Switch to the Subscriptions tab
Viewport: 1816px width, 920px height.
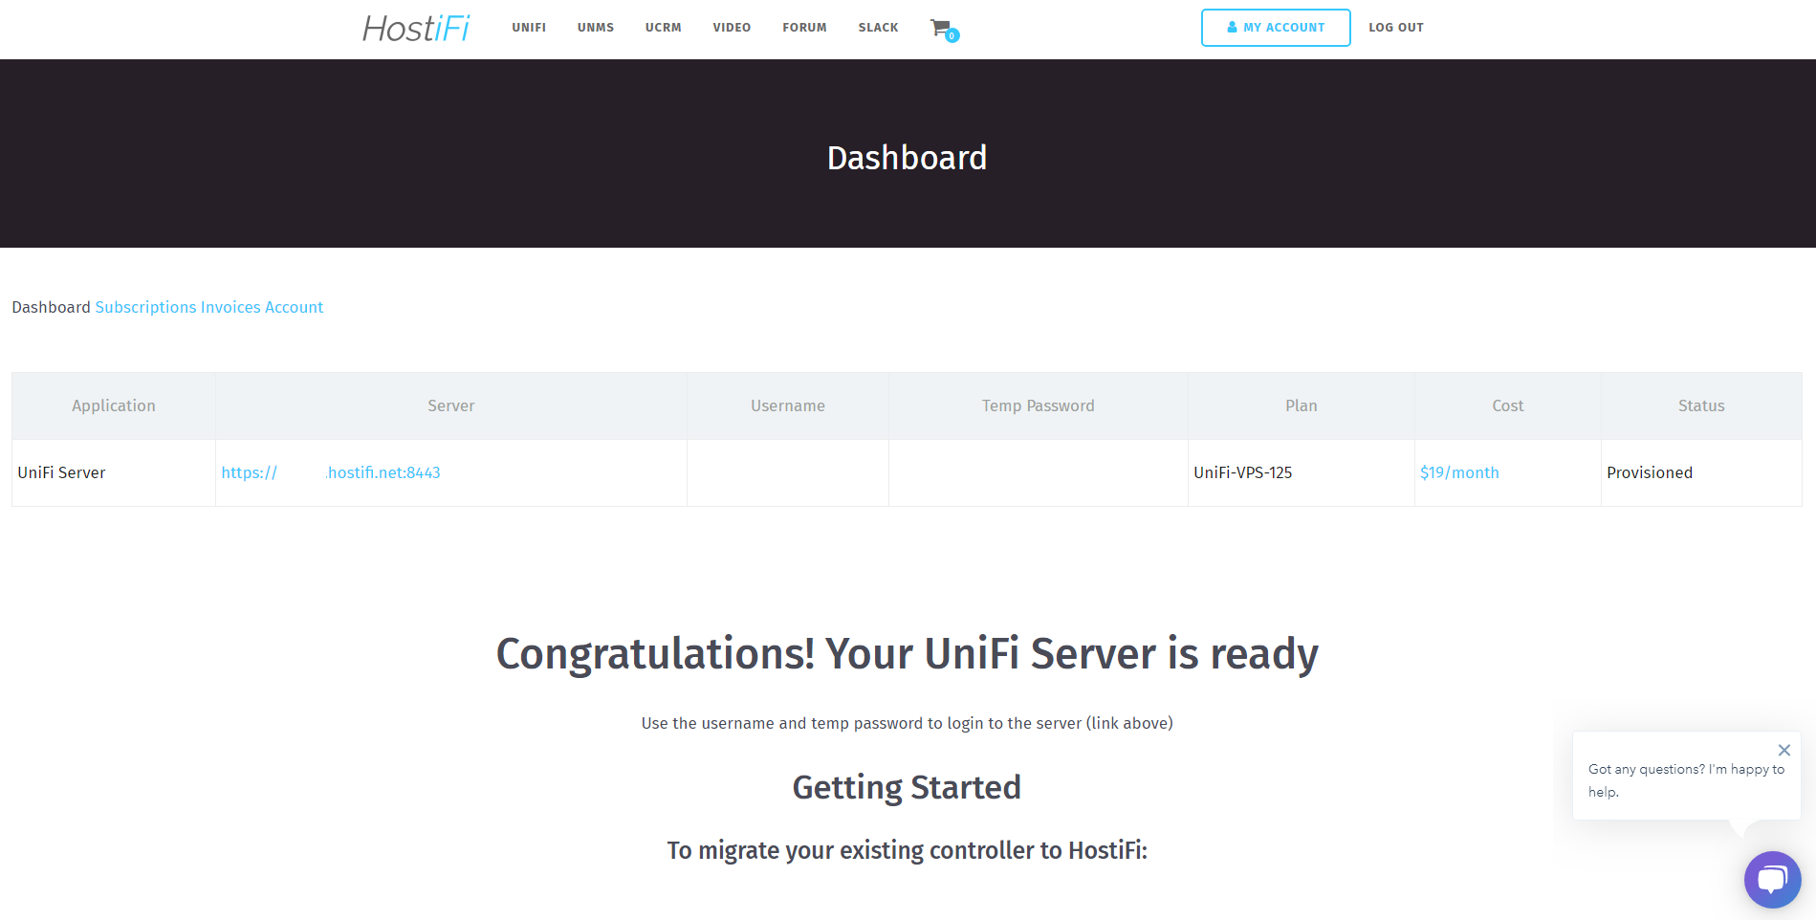145,307
